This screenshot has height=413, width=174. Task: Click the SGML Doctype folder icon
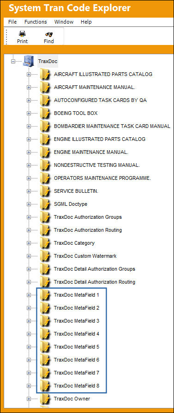pyautogui.click(x=45, y=204)
